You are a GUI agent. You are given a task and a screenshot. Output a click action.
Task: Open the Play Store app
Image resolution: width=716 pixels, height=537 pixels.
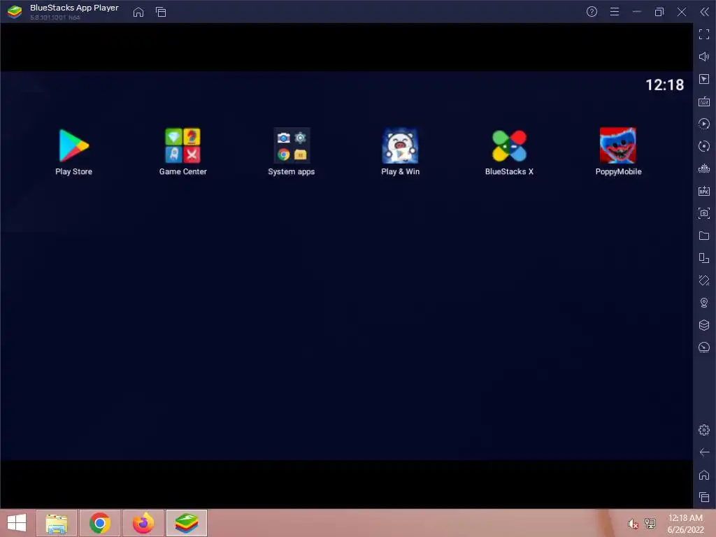click(x=73, y=146)
